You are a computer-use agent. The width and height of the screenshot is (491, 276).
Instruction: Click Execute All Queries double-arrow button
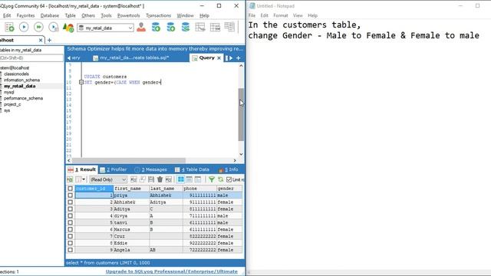[x=38, y=28]
